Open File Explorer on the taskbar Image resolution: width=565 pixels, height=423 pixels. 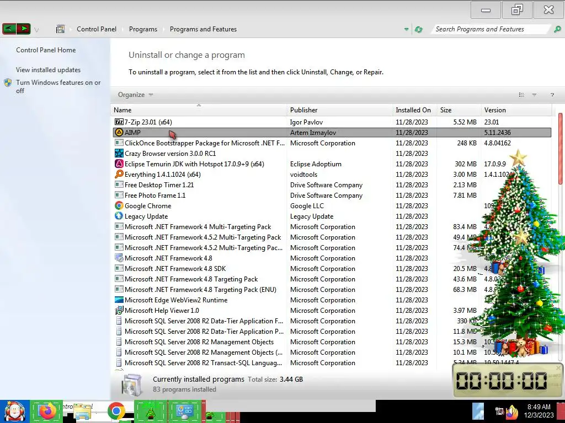[82, 411]
